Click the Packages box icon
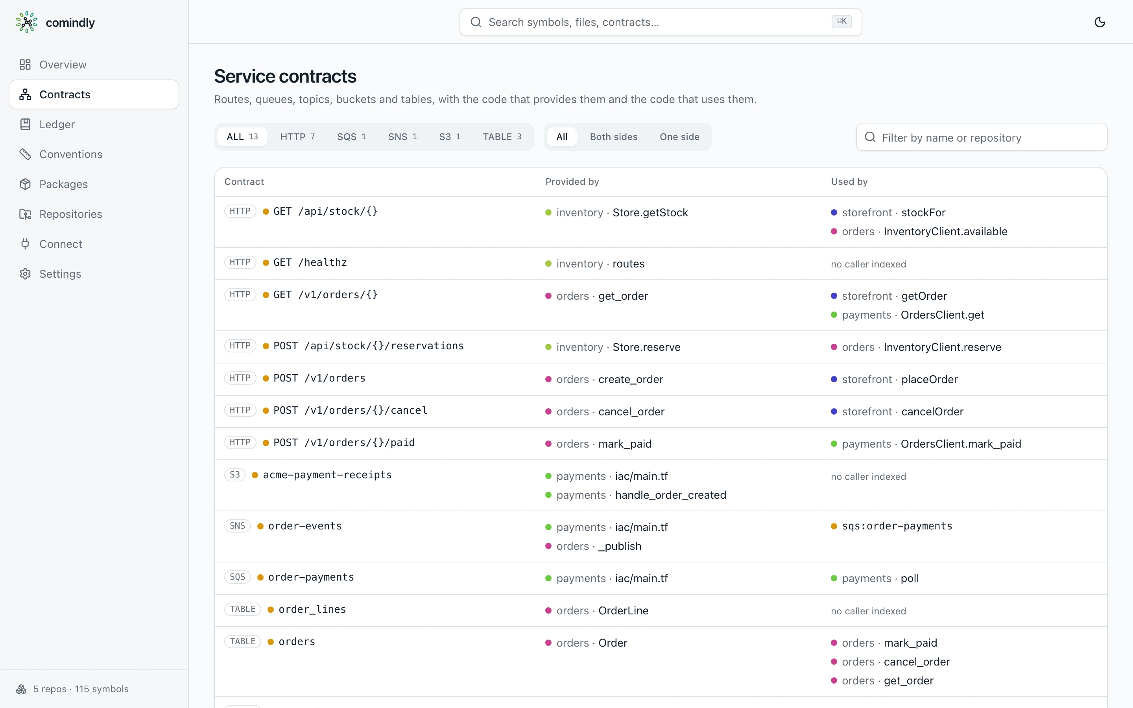This screenshot has height=708, width=1133. (25, 184)
